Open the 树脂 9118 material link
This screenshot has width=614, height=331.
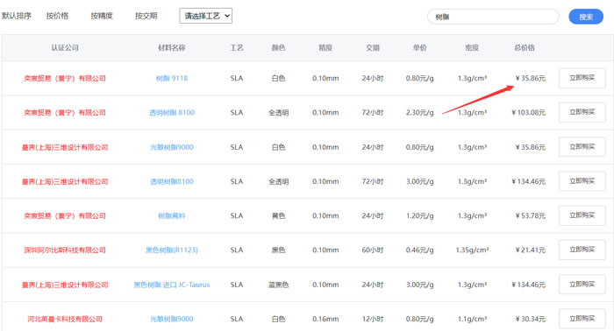tap(172, 78)
